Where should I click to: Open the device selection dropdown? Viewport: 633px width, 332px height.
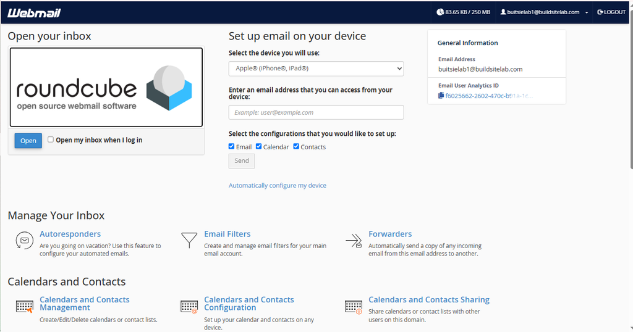[316, 68]
